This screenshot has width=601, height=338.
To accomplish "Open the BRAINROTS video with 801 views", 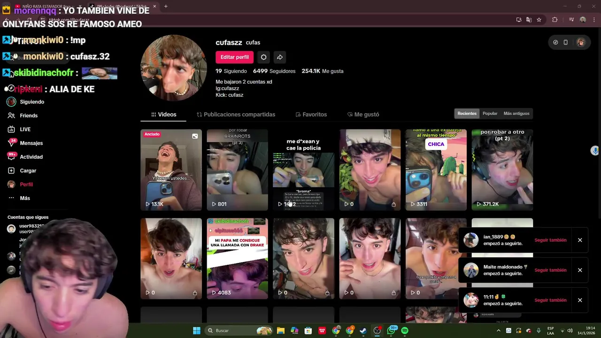I will click(237, 169).
